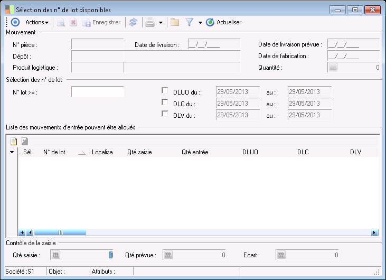Click the Actualiser refresh button

[x=223, y=22]
